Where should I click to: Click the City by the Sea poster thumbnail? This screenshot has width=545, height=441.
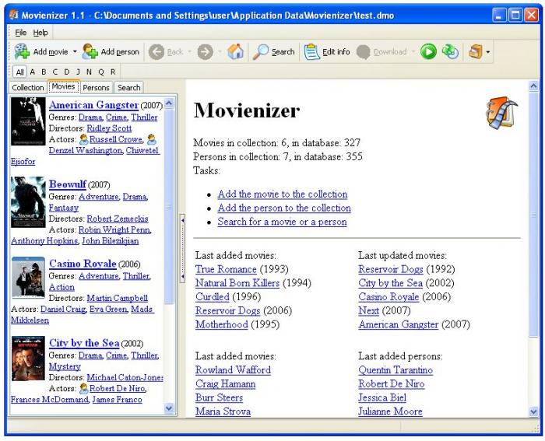[28, 359]
